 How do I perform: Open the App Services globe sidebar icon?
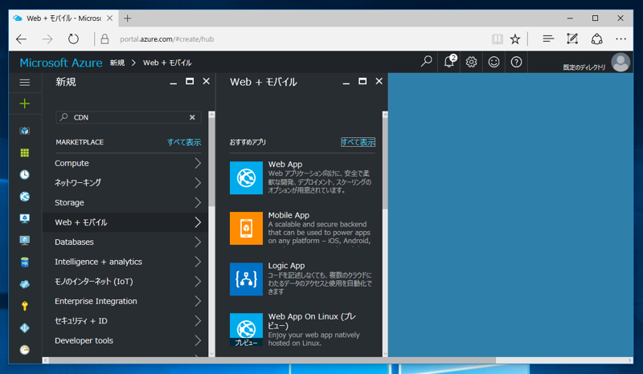(25, 197)
